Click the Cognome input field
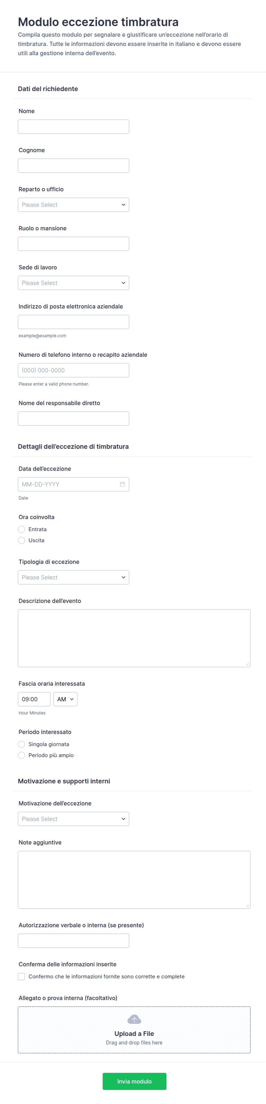This screenshot has width=266, height=1104. 74,166
